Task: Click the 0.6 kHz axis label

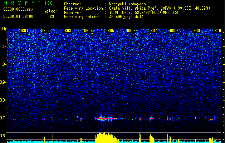Action: click(3, 136)
